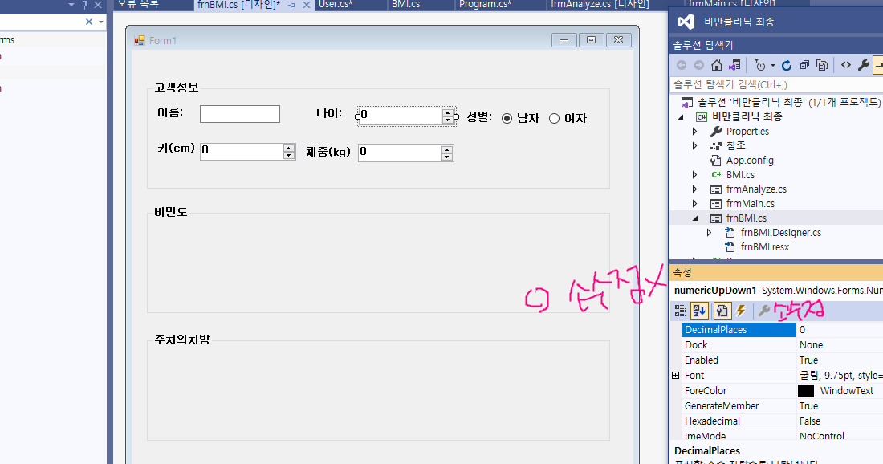Click Solution Explorer search box

(777, 85)
